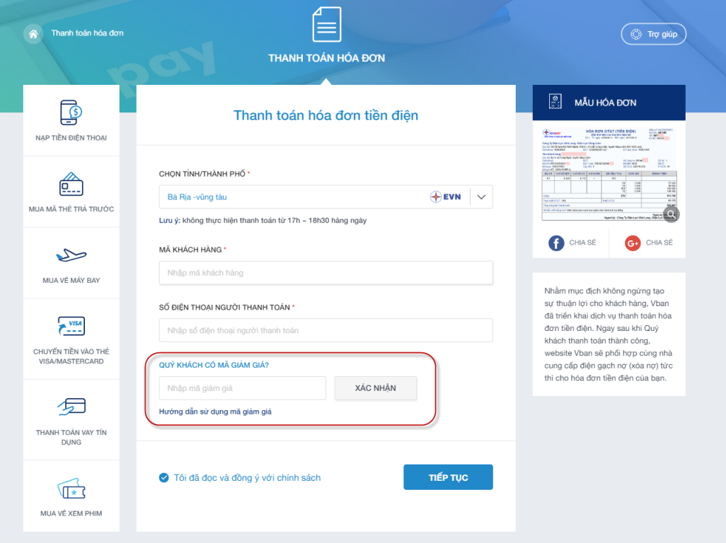Click the Visa card transfer icon
This screenshot has width=726, height=543.
pos(71,326)
